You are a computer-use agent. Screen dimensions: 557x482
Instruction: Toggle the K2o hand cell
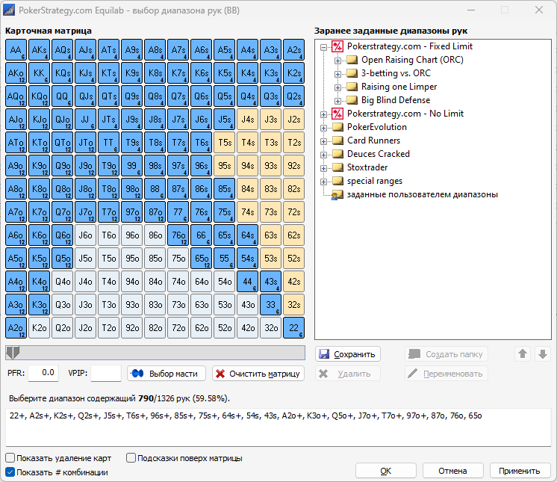(39, 328)
